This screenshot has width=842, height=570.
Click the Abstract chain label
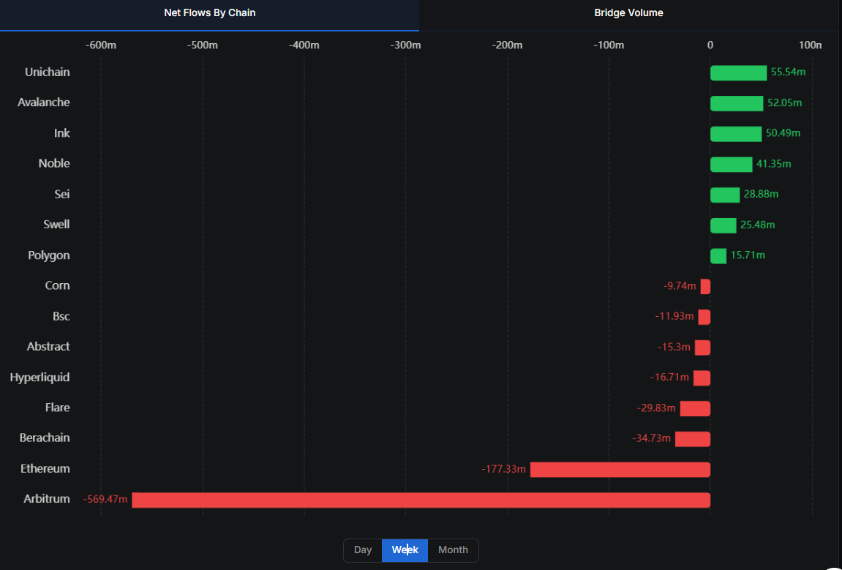[48, 347]
